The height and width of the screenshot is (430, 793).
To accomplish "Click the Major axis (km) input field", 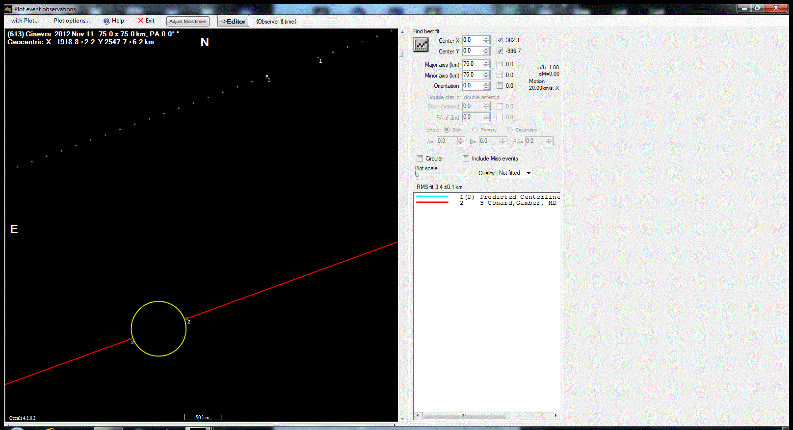I will point(473,64).
